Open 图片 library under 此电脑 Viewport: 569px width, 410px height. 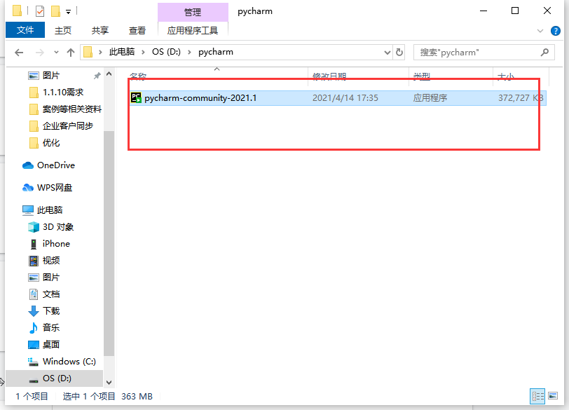50,278
